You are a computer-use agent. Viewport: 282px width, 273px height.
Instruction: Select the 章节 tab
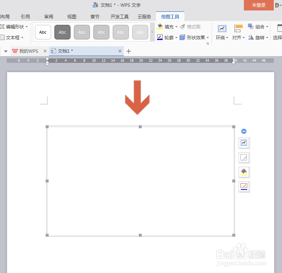coord(95,17)
